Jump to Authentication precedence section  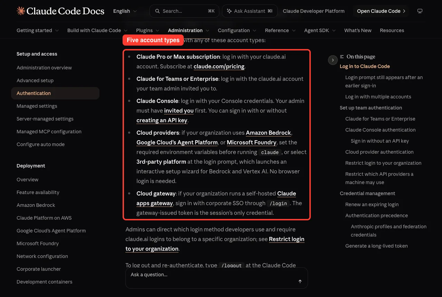376,215
